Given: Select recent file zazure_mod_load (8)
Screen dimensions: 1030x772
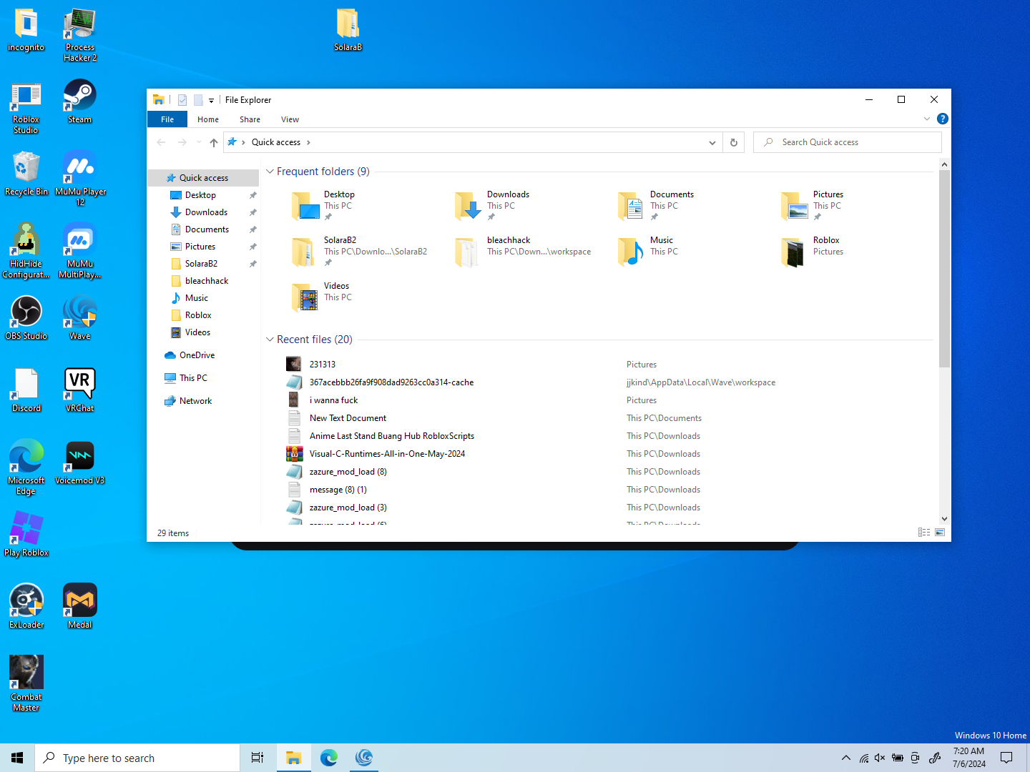Looking at the screenshot, I should pos(348,472).
